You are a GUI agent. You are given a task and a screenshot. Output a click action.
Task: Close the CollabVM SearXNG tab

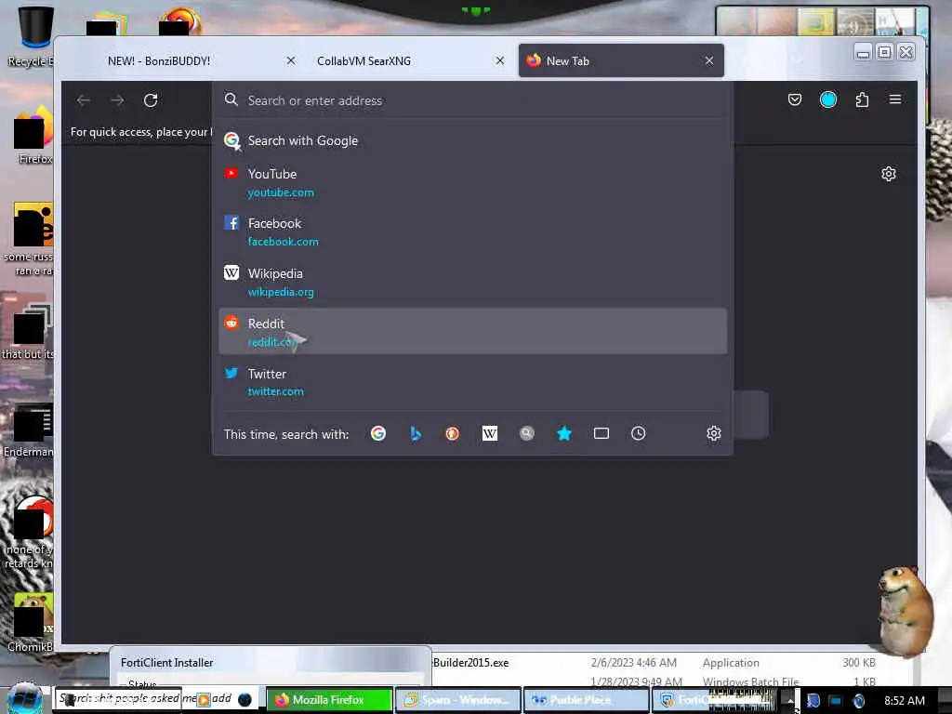499,60
